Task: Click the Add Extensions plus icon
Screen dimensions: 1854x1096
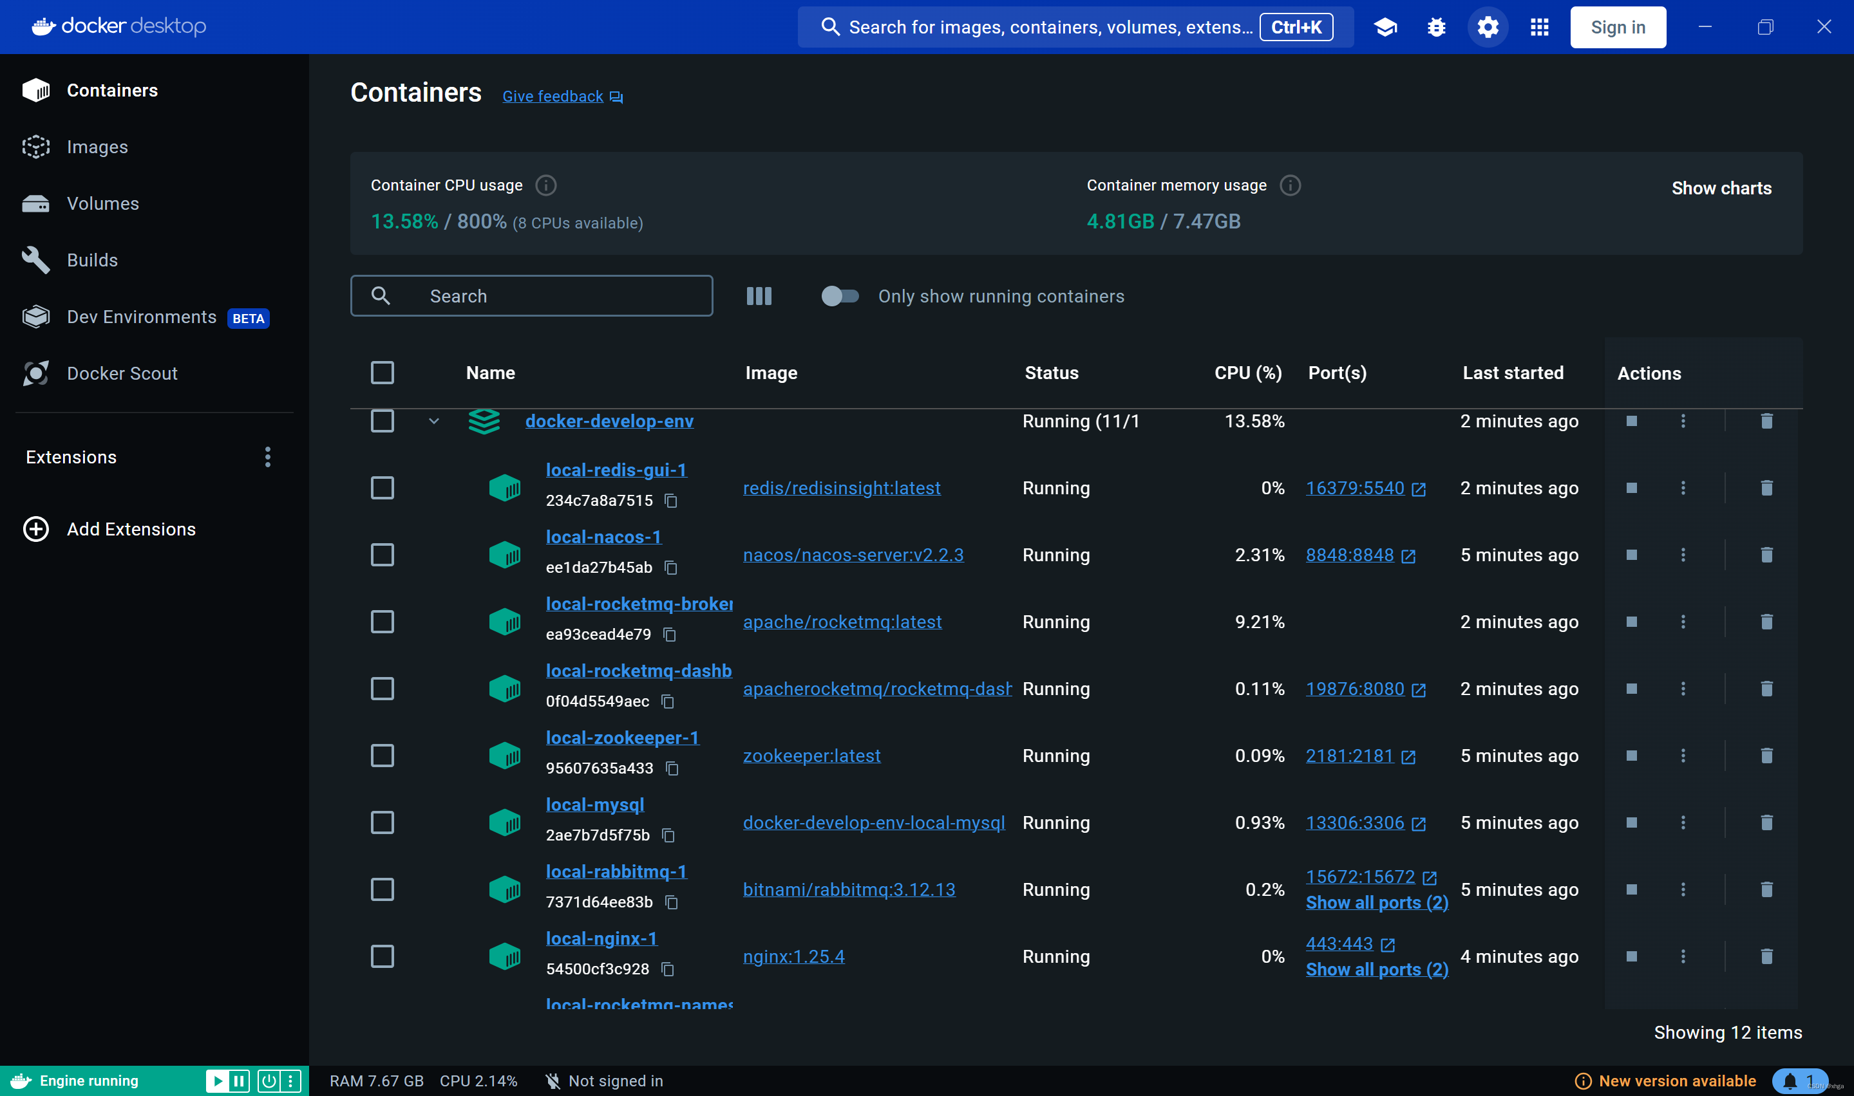Action: (35, 527)
